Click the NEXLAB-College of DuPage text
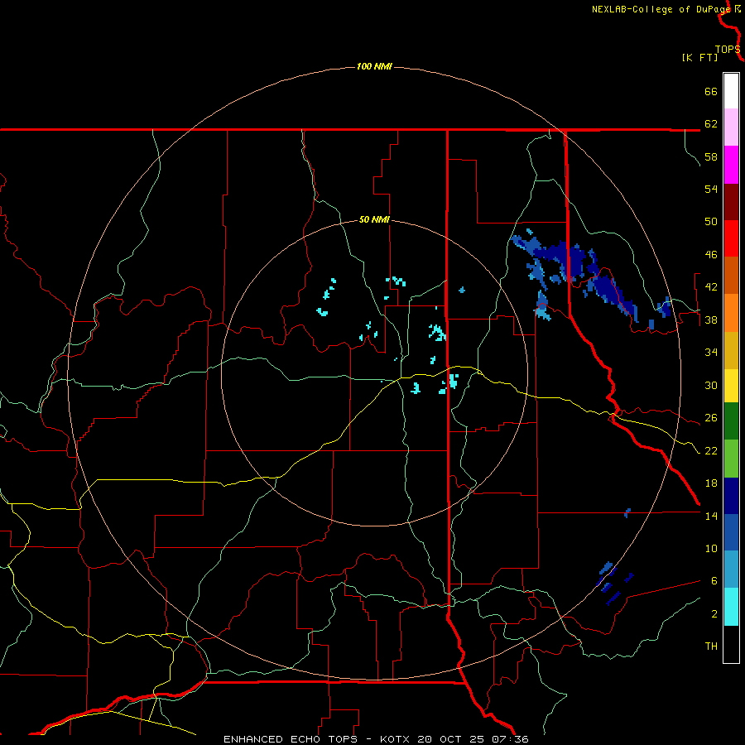Viewport: 745px width, 745px height. (661, 9)
